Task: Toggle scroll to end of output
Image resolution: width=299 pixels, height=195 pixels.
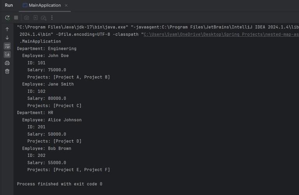Action: click(x=7, y=55)
